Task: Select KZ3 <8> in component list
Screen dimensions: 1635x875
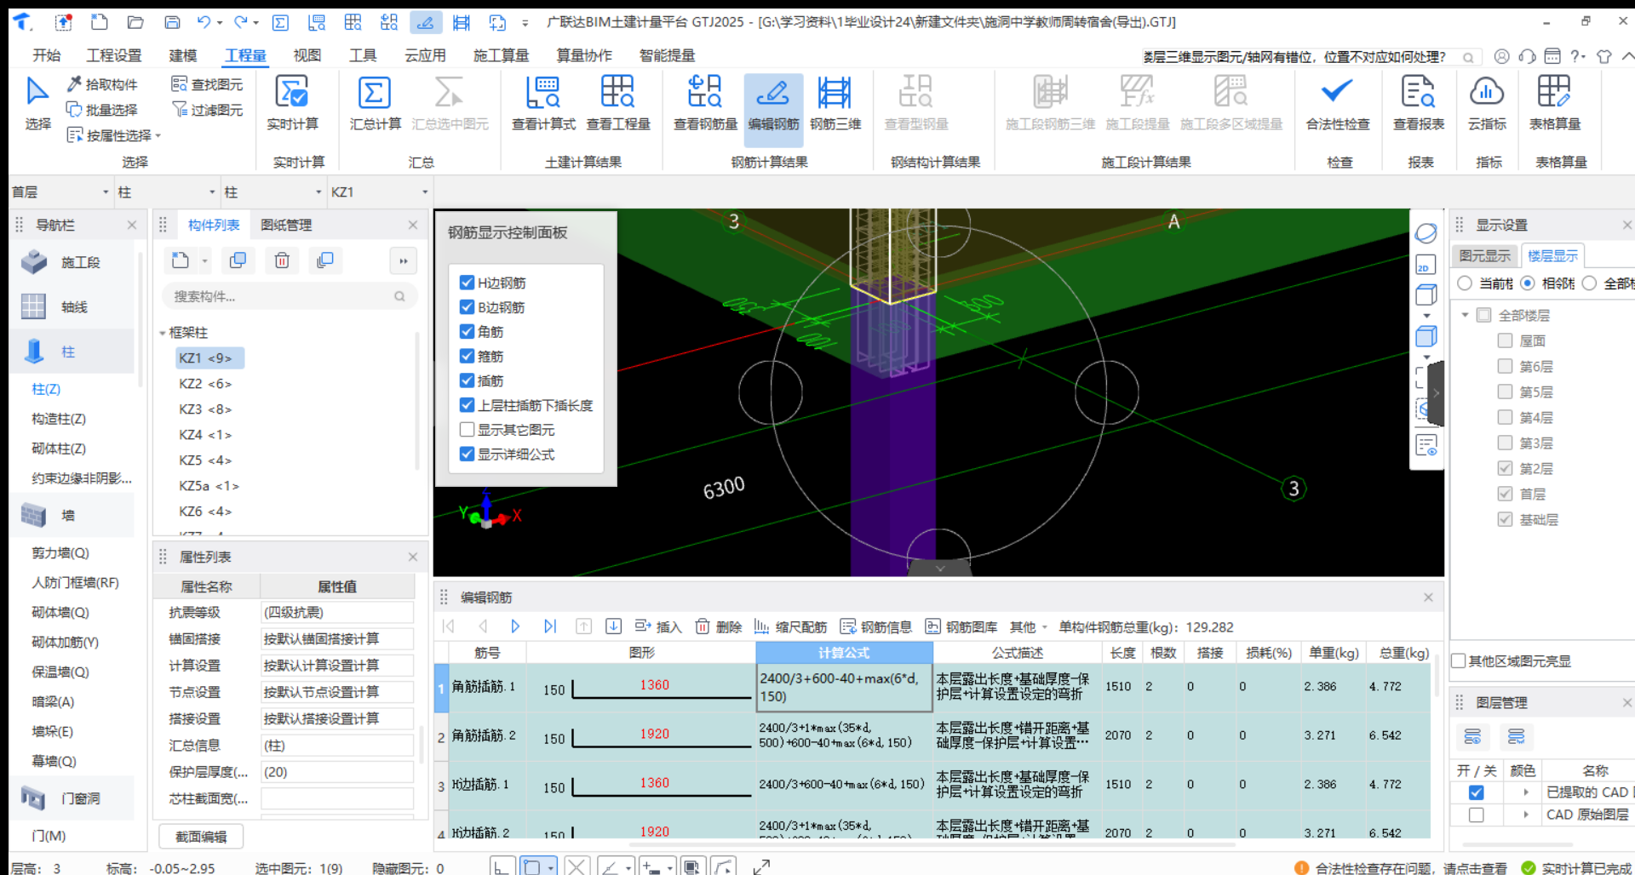Action: click(205, 409)
